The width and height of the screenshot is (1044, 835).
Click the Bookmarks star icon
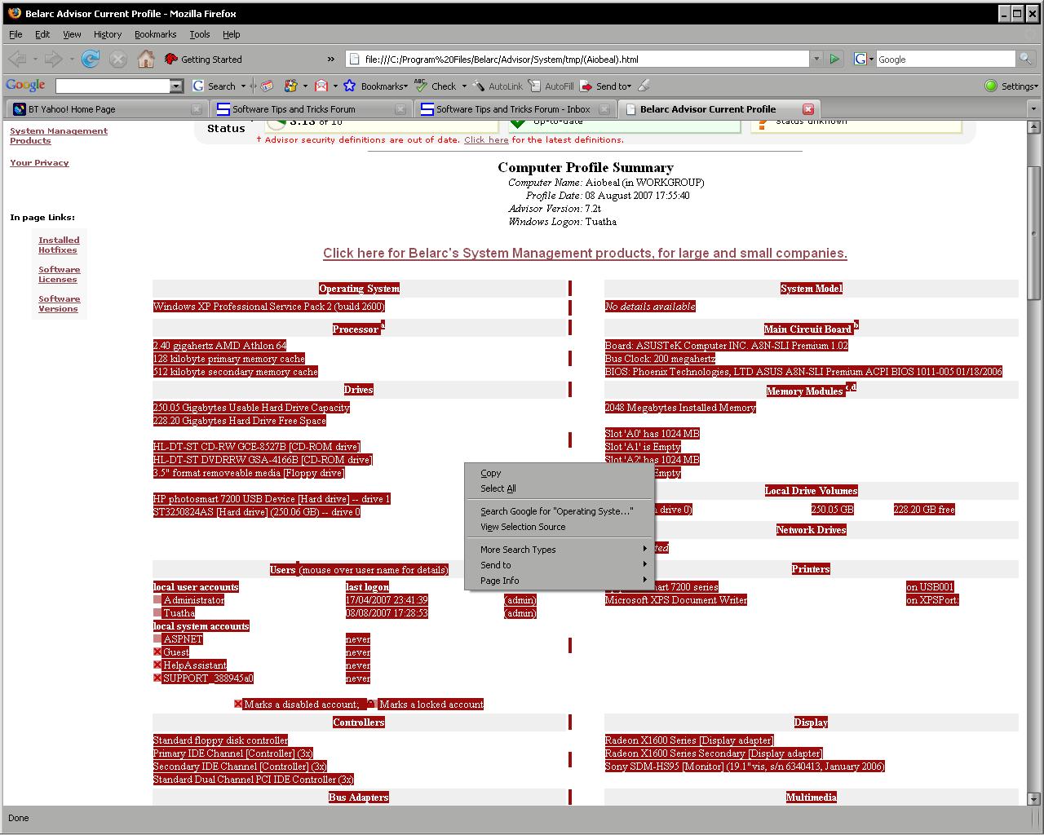tap(349, 86)
